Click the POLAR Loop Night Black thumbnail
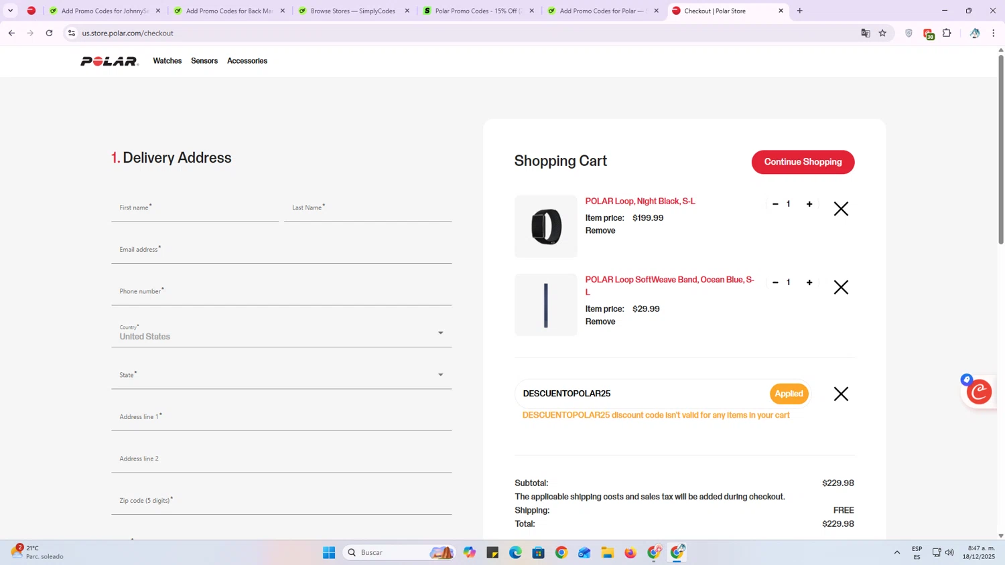The width and height of the screenshot is (1005, 565). click(545, 226)
